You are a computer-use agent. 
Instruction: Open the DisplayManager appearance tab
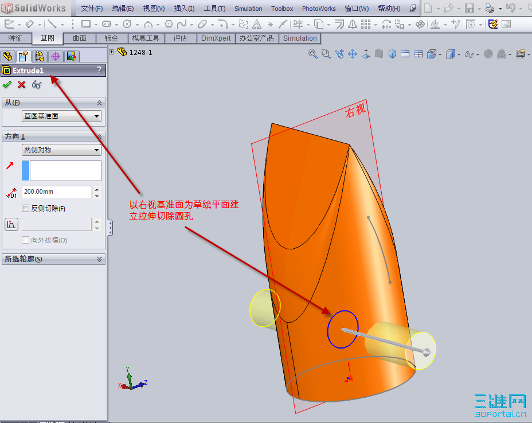[x=72, y=56]
